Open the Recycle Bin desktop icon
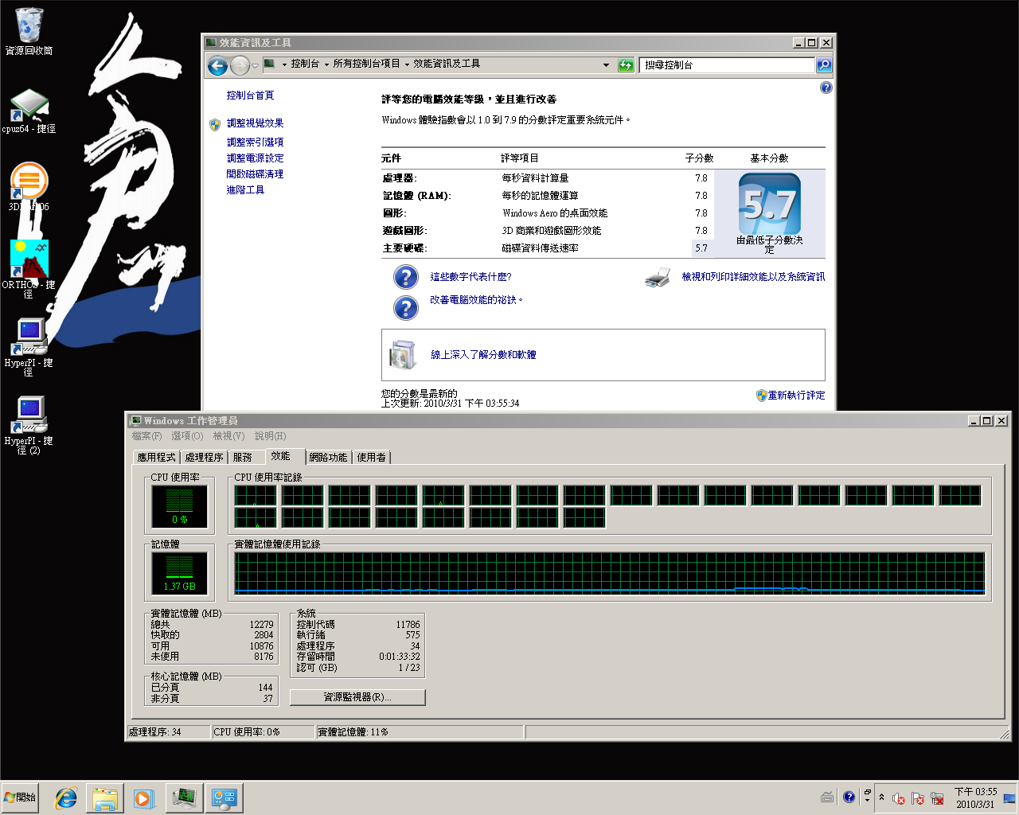This screenshot has width=1019, height=815. 29,32
